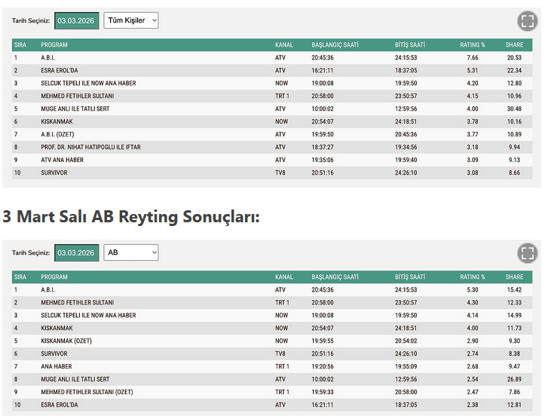Screen dimensions: 548x416
Task: Click ATV ANA HABER program name
Action: pyautogui.click(x=63, y=160)
